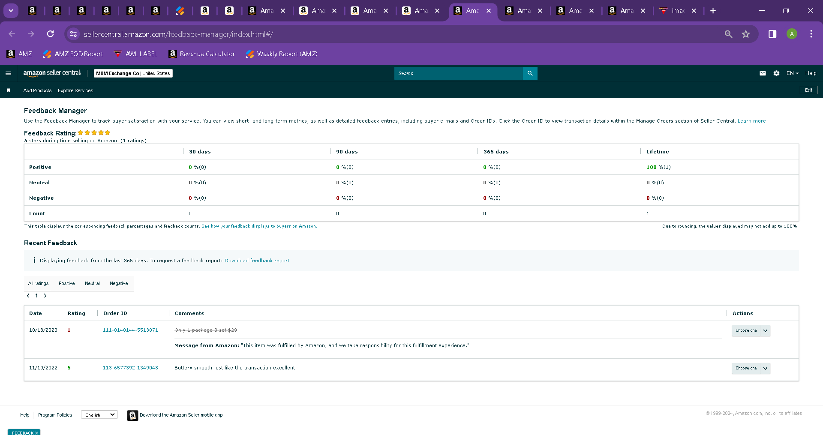
Task: Go back with the browser back arrow
Action: click(12, 34)
